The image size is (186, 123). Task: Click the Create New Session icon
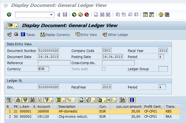pyautogui.click(x=145, y=15)
